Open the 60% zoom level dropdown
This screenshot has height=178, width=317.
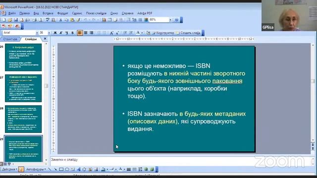click(170, 20)
